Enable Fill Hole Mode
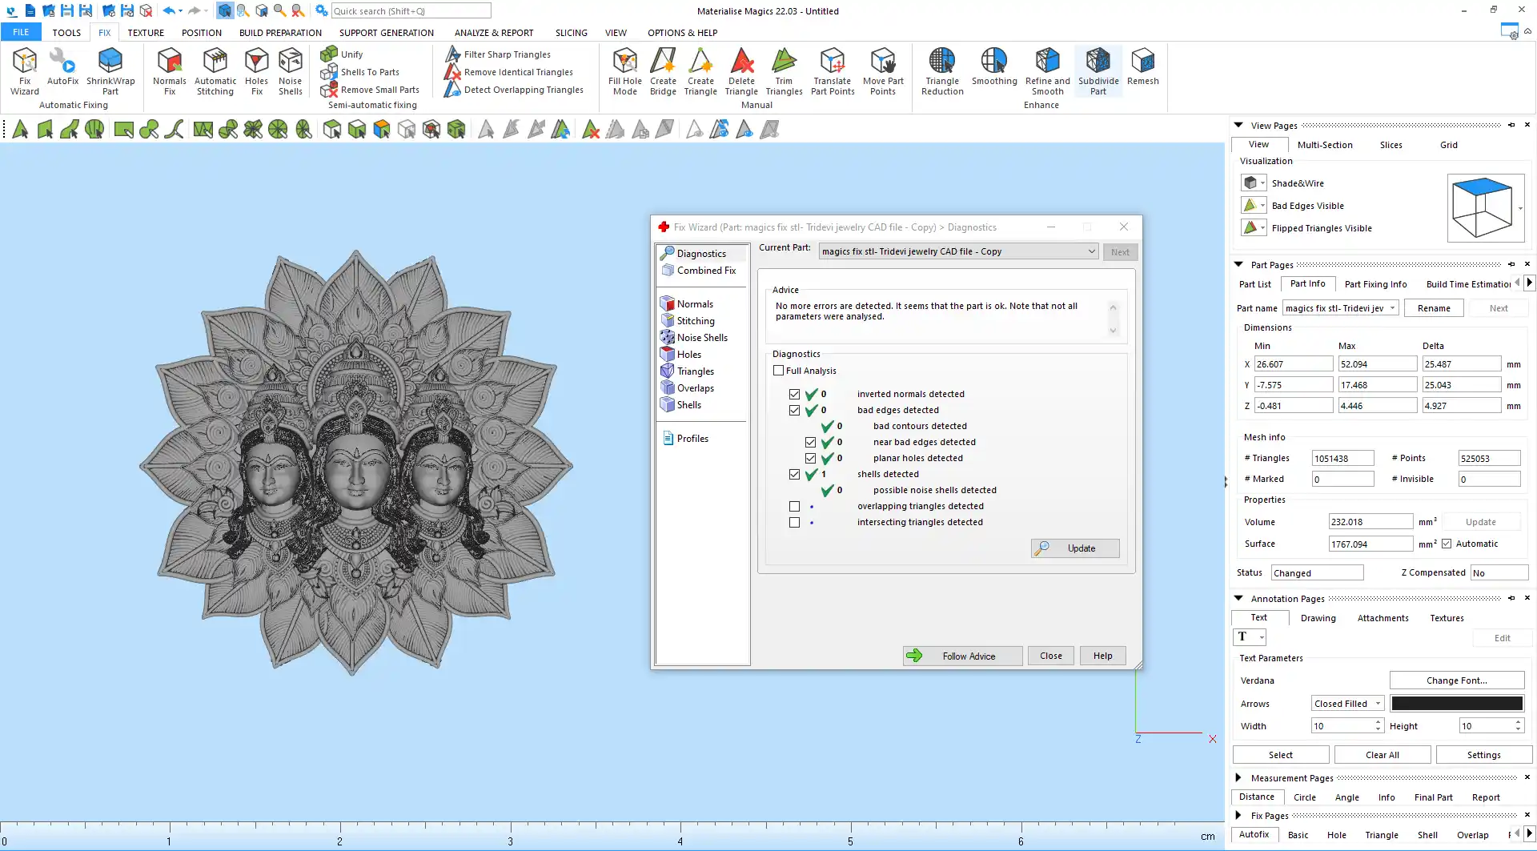Image resolution: width=1537 pixels, height=851 pixels. point(625,71)
